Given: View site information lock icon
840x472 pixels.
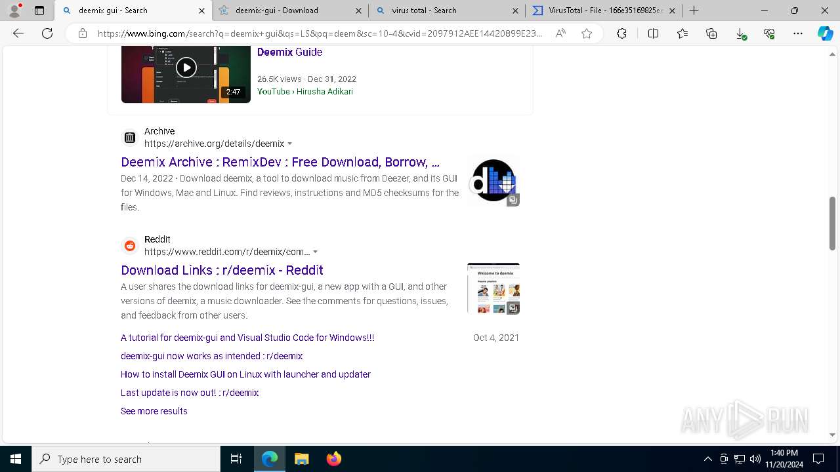Looking at the screenshot, I should tap(83, 33).
